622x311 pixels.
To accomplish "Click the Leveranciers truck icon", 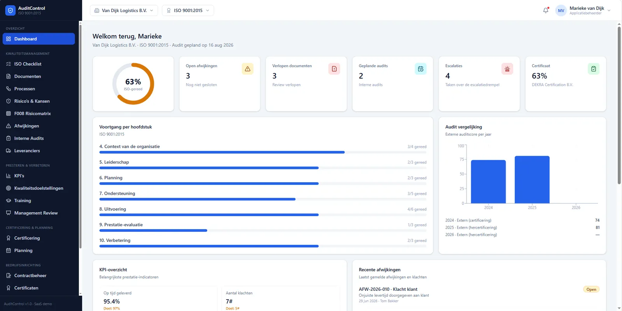I will [9, 151].
